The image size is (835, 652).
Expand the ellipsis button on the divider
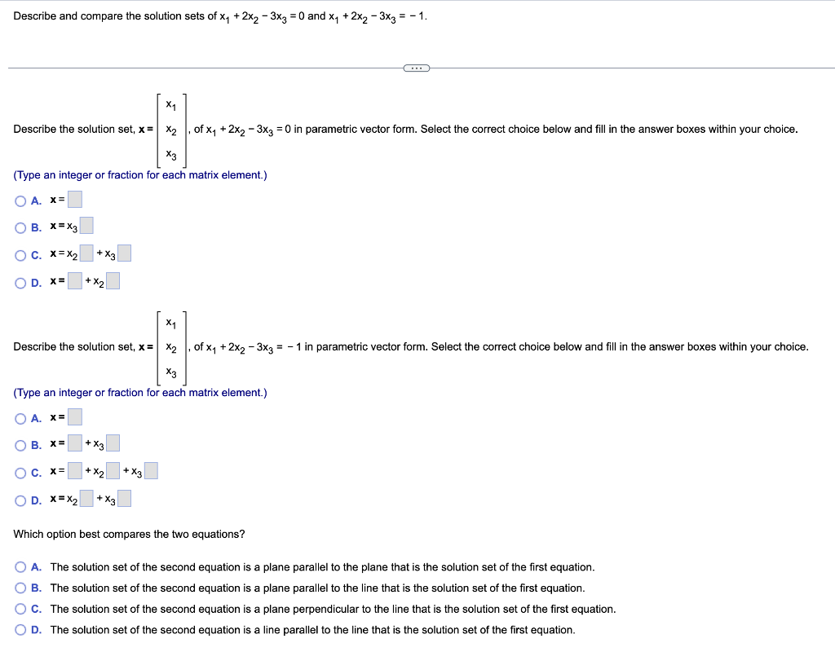(x=417, y=68)
